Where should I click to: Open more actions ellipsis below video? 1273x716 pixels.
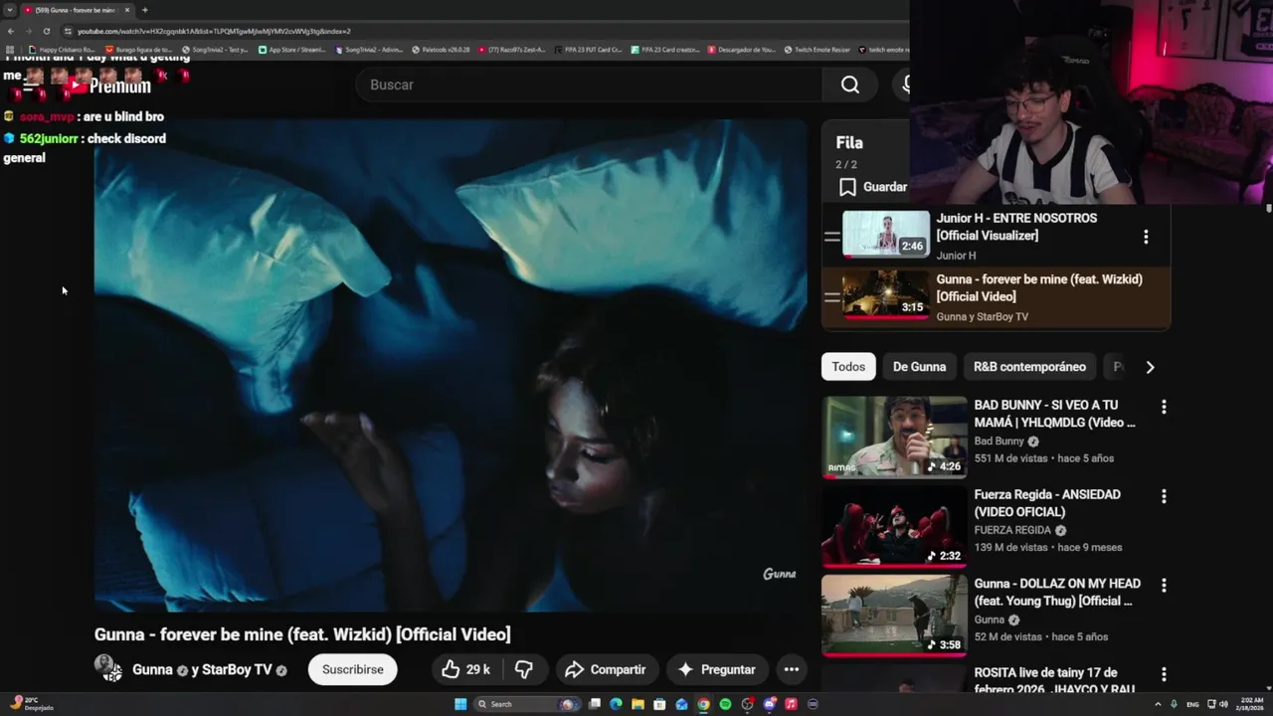(792, 669)
